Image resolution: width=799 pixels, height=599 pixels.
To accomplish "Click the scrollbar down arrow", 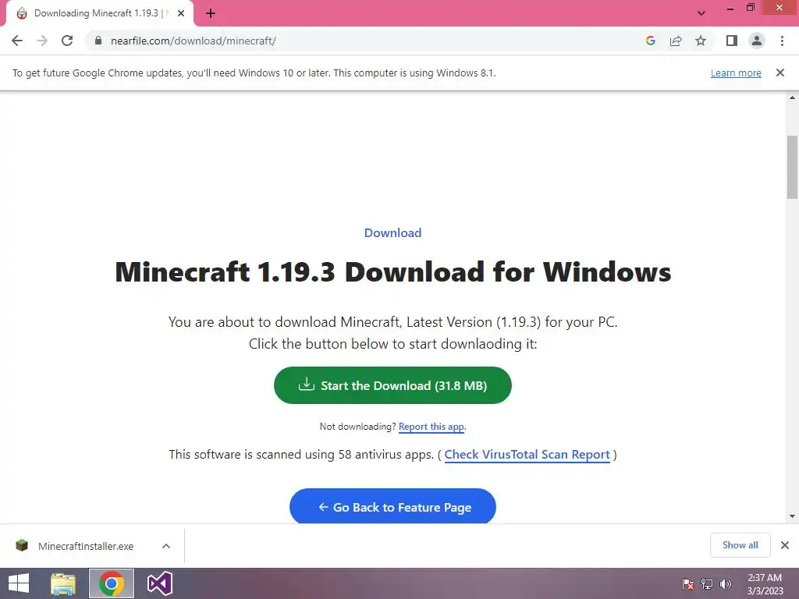I will coord(792,516).
